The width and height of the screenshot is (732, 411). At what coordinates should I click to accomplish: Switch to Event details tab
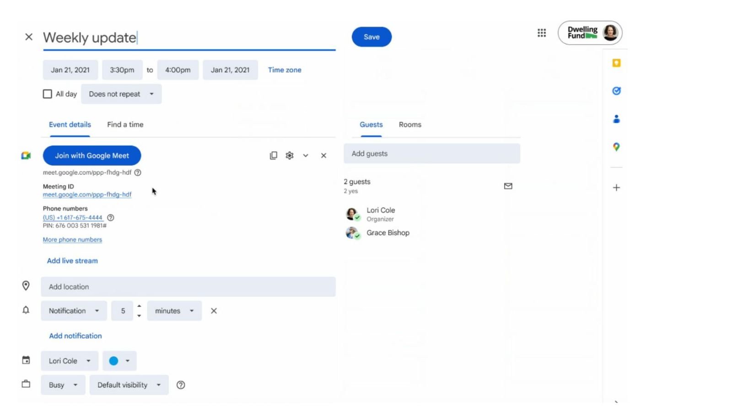pos(70,125)
